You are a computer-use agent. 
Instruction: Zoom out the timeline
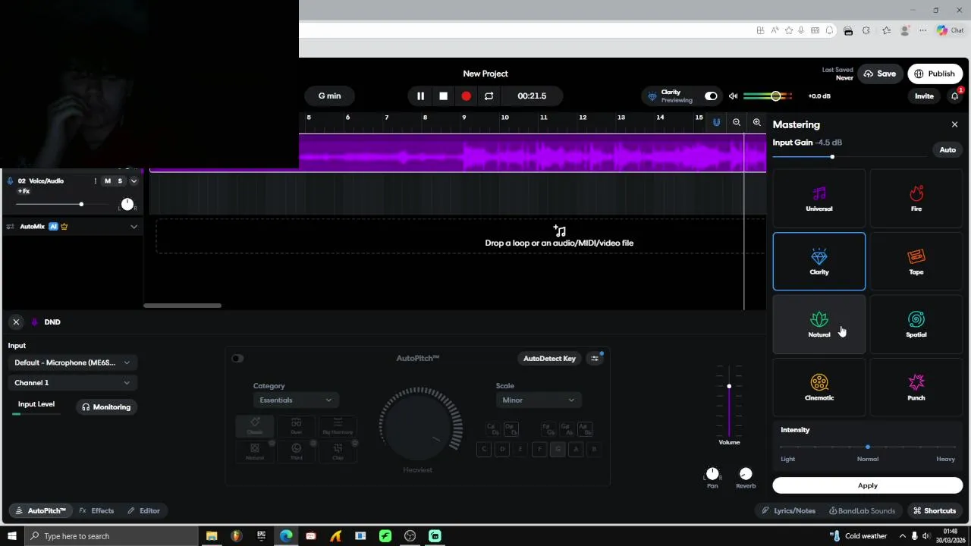point(737,122)
